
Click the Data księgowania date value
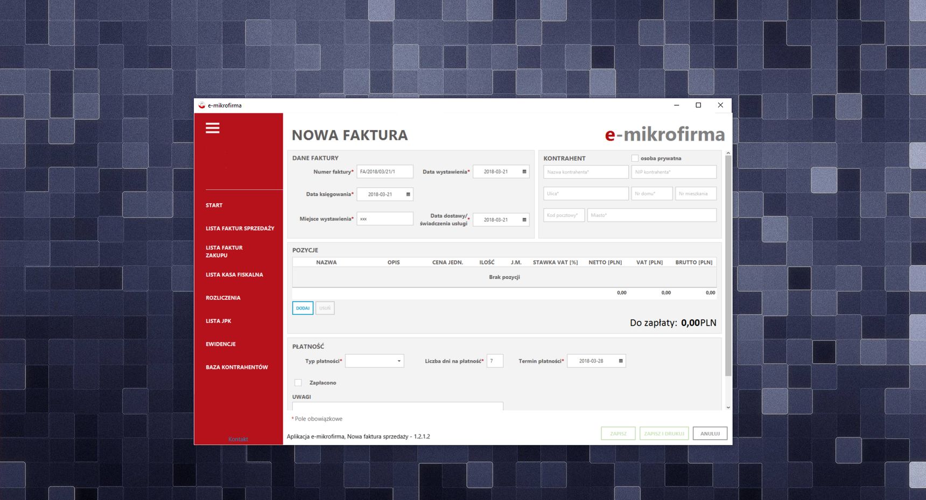[x=380, y=195]
